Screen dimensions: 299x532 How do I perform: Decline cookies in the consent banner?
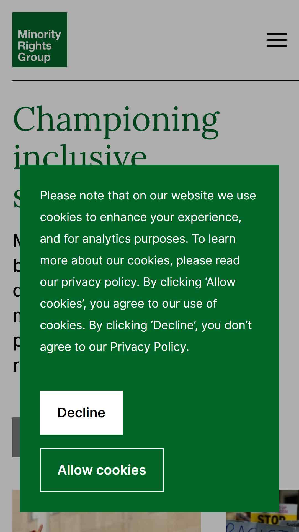coord(81,413)
